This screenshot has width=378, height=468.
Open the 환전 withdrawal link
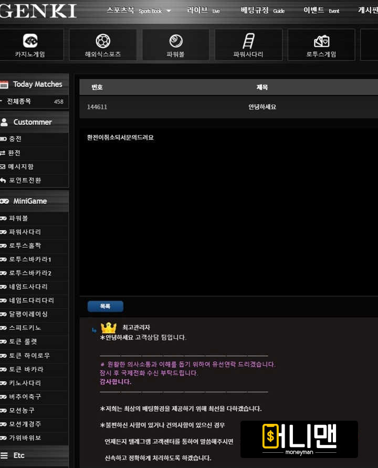pyautogui.click(x=14, y=153)
